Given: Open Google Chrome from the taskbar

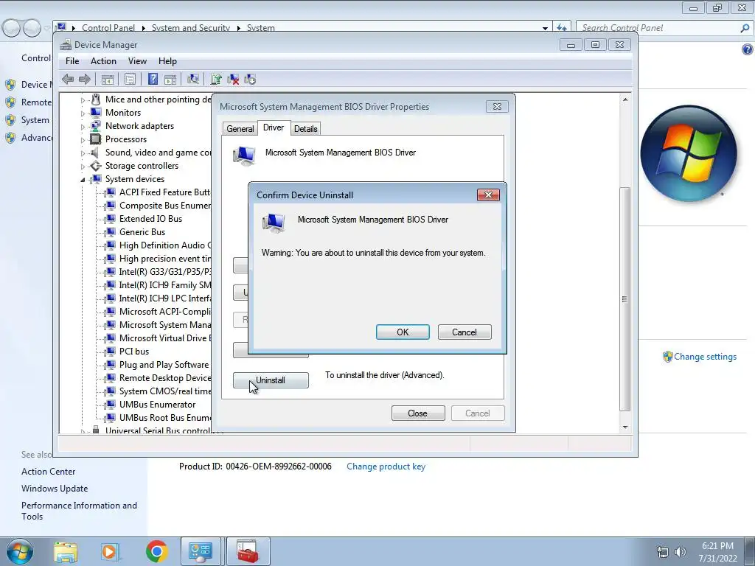Looking at the screenshot, I should [156, 551].
